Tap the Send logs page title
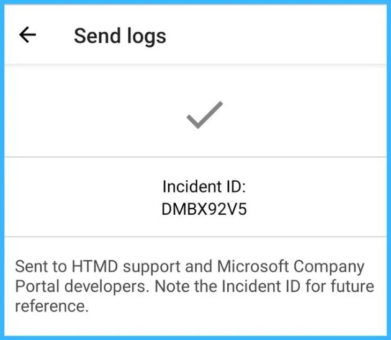Viewport: 391px width, 340px height. [x=120, y=37]
